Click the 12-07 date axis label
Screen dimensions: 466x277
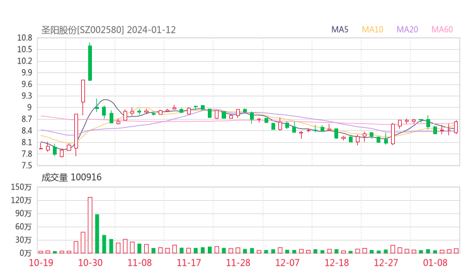click(287, 263)
